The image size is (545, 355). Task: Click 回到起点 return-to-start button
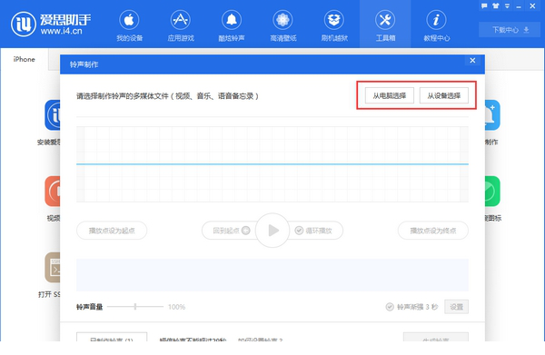point(231,231)
